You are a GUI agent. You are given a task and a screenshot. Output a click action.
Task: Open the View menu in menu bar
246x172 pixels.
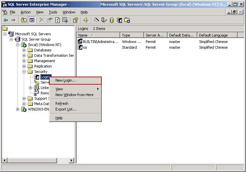coord(40,12)
